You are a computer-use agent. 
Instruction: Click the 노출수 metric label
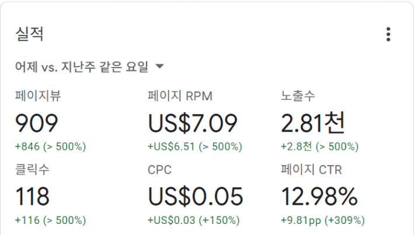pyautogui.click(x=298, y=96)
